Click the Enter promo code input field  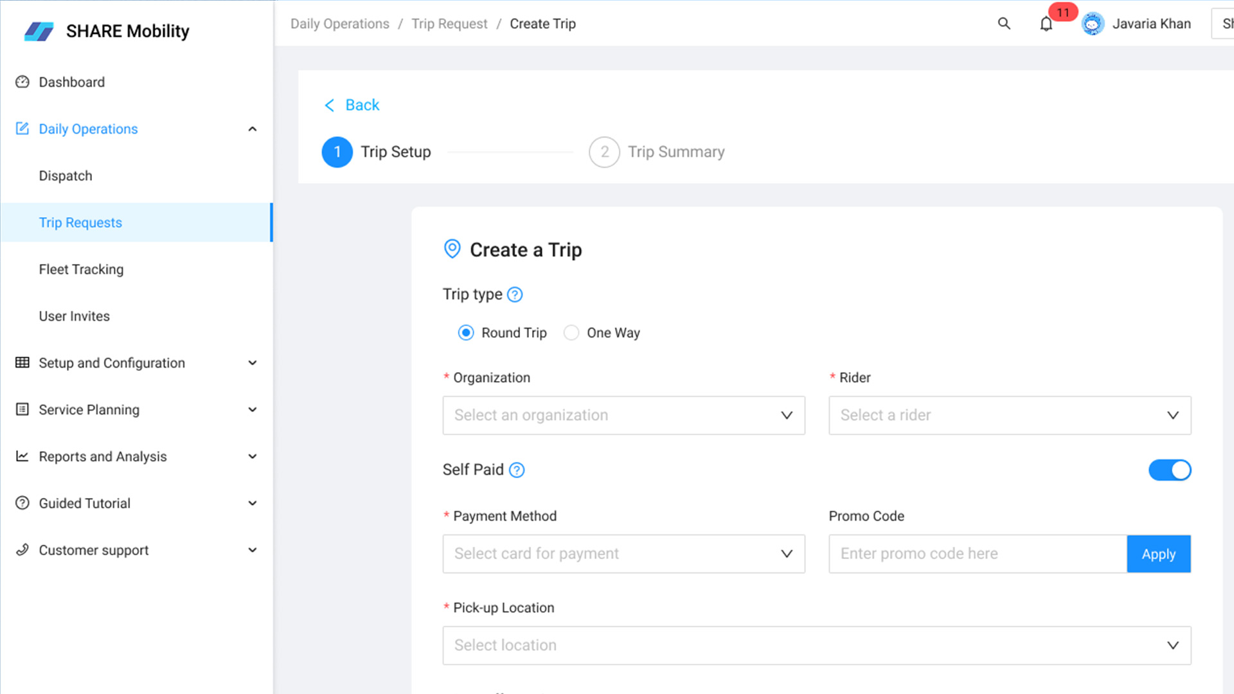[977, 554]
